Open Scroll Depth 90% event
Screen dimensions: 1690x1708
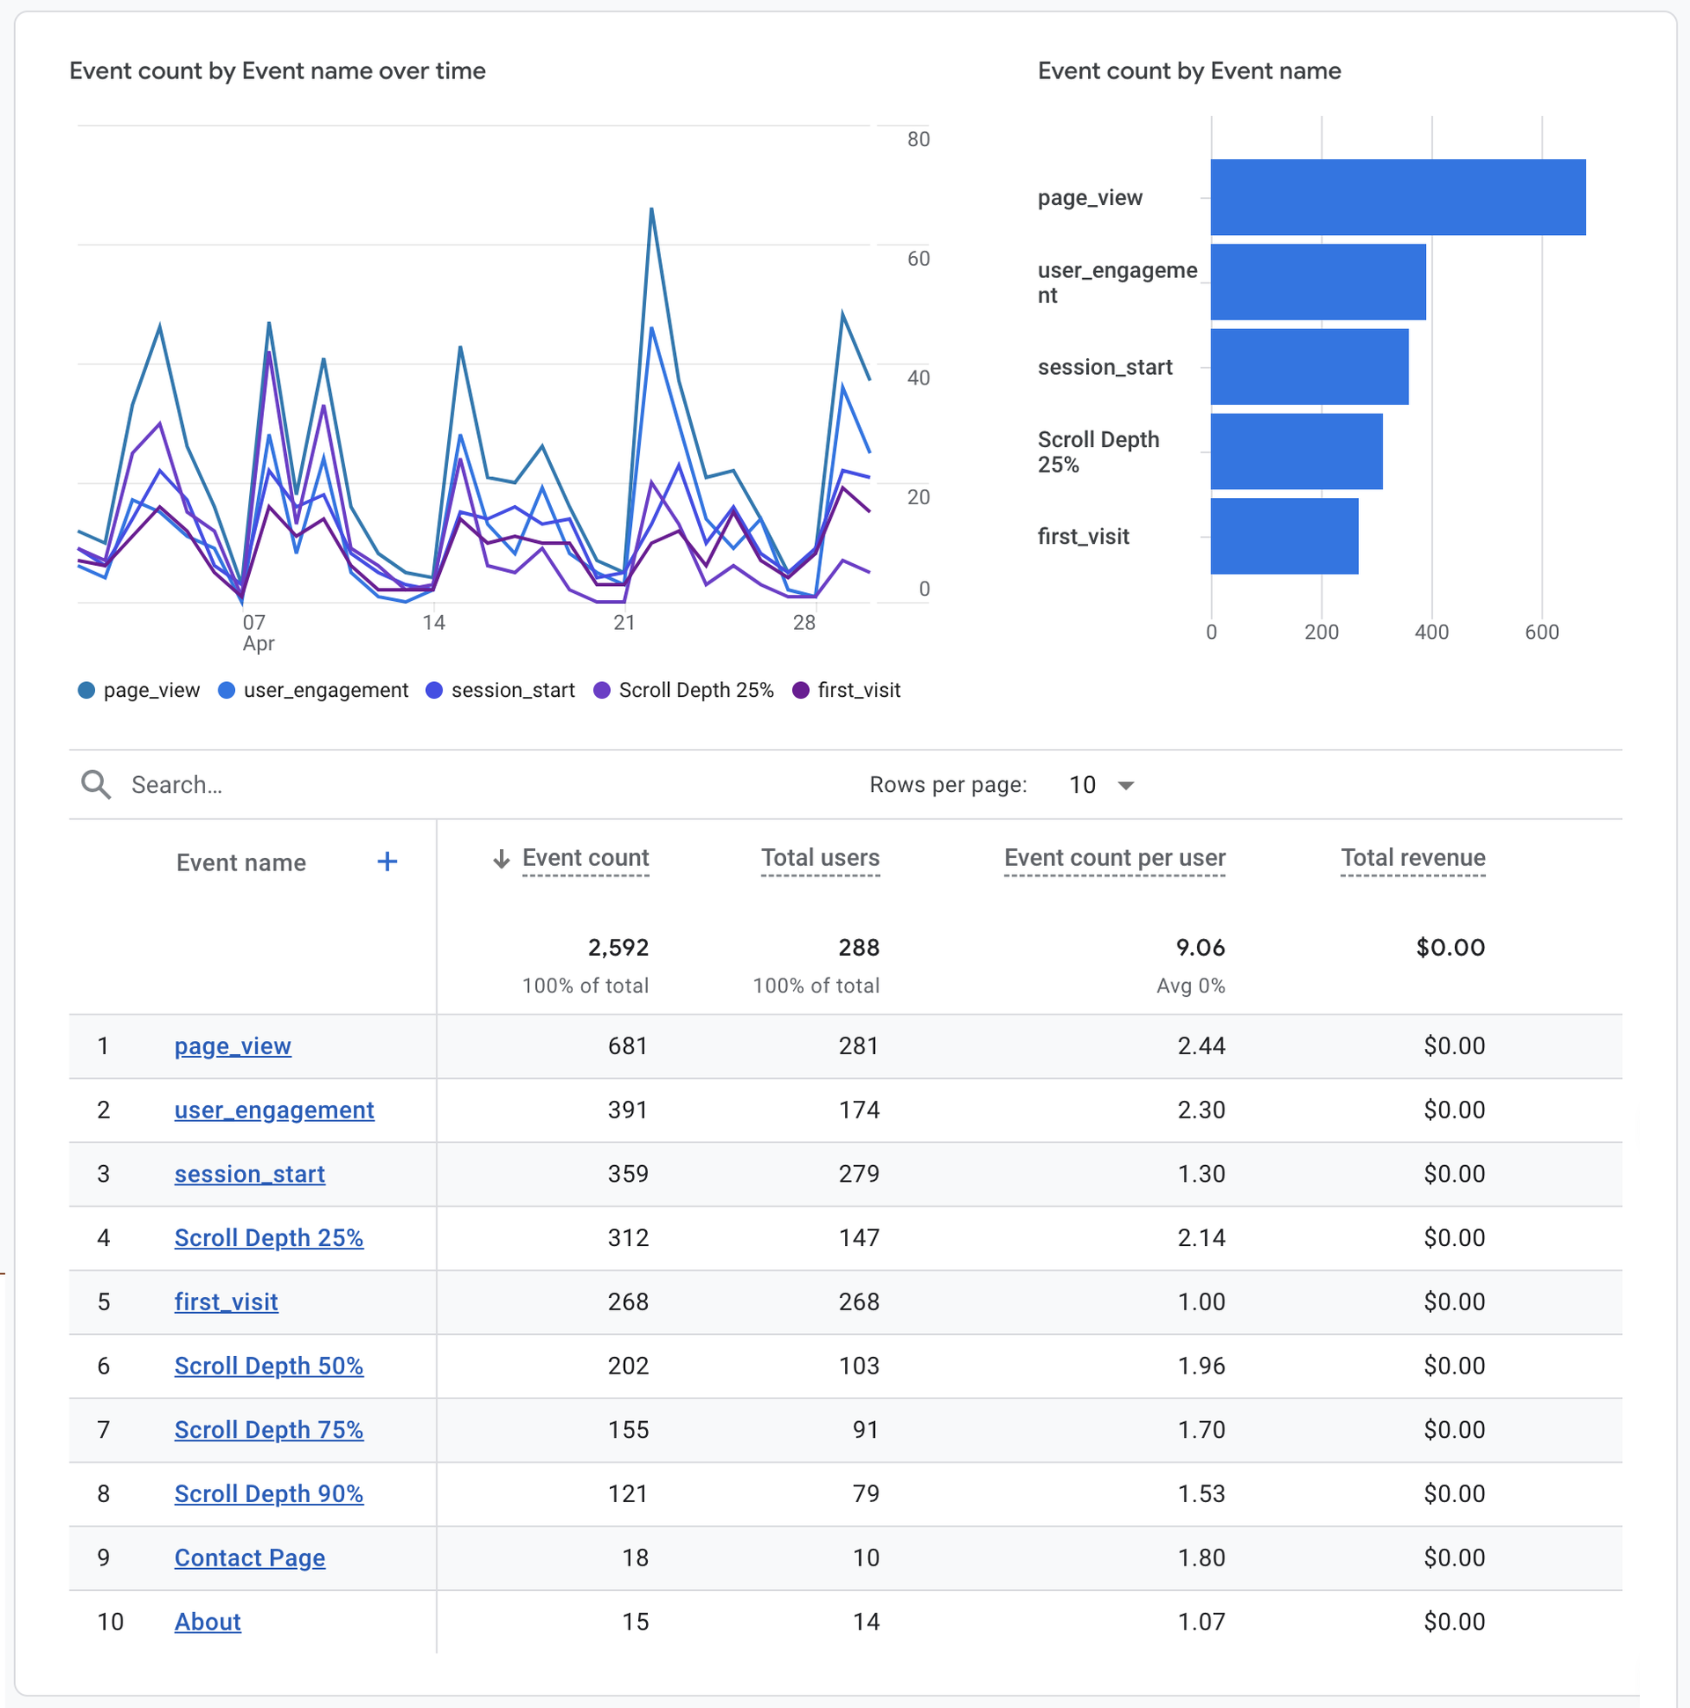268,1494
